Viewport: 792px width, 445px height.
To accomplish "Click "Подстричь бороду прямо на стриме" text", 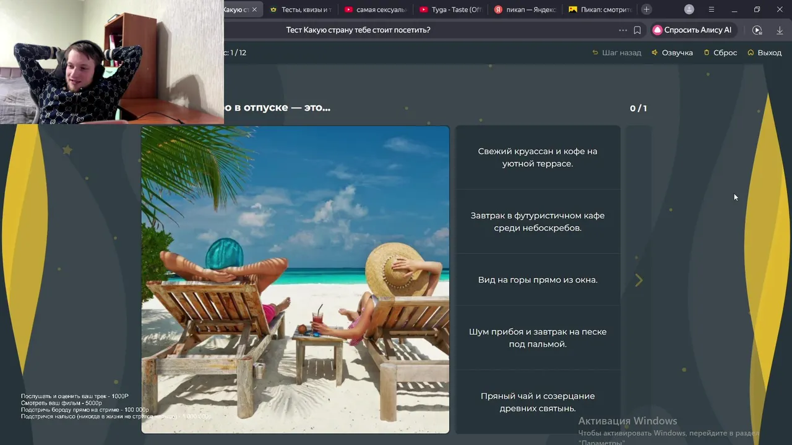I will pos(85,410).
